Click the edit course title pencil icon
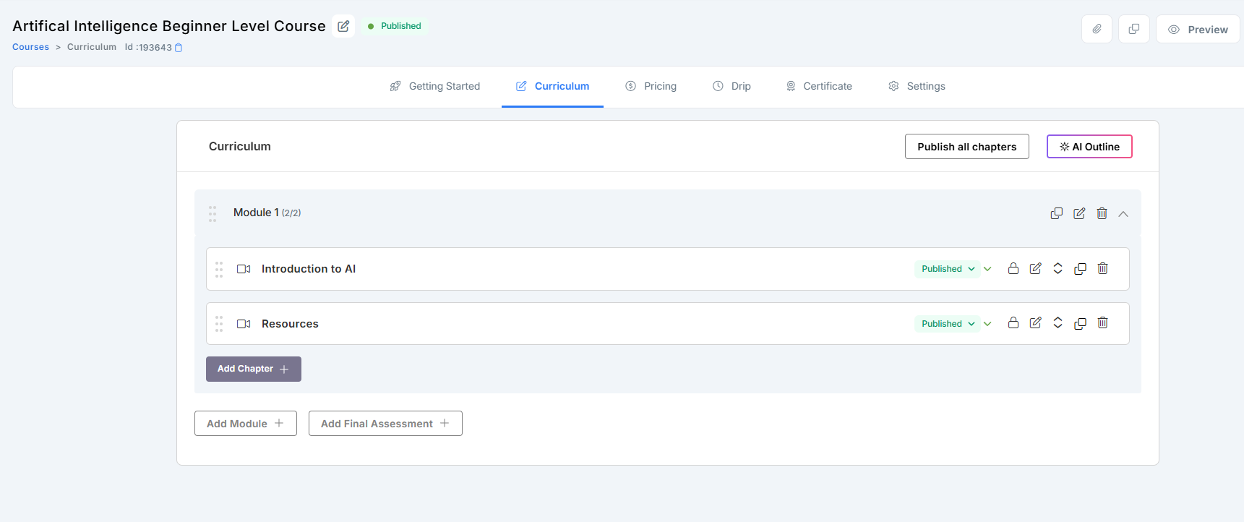 pos(343,26)
